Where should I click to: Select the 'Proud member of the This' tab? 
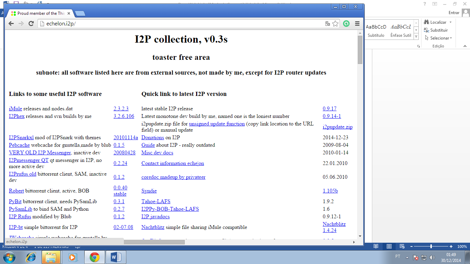40,13
